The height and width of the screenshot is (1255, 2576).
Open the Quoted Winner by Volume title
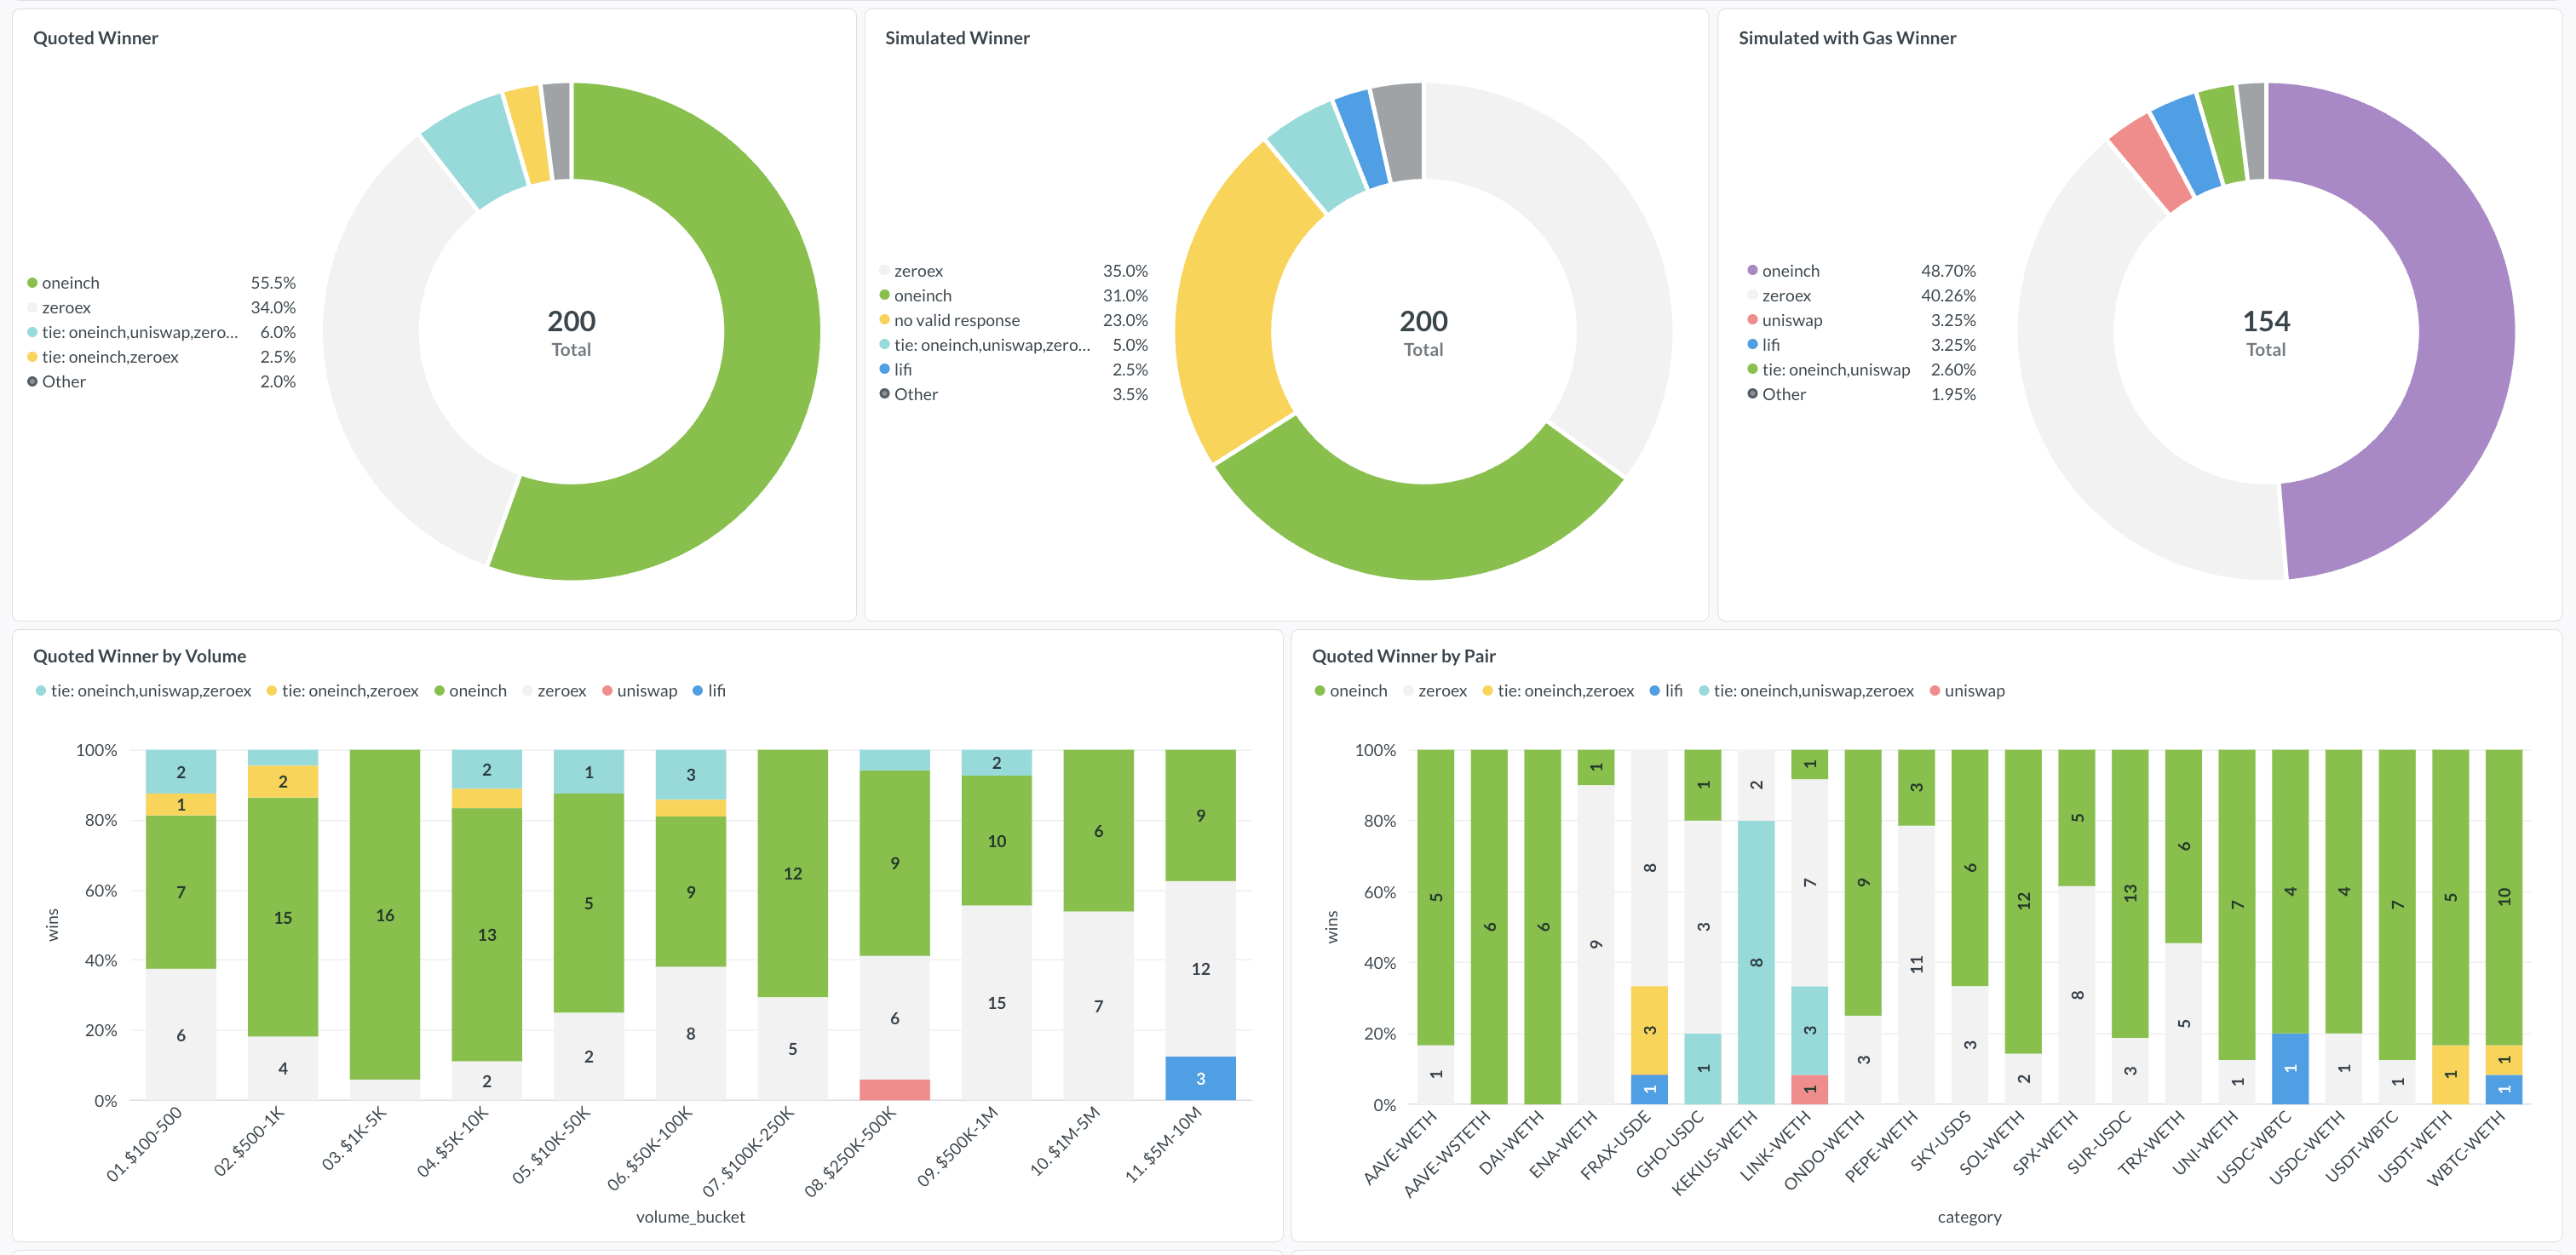tap(140, 656)
